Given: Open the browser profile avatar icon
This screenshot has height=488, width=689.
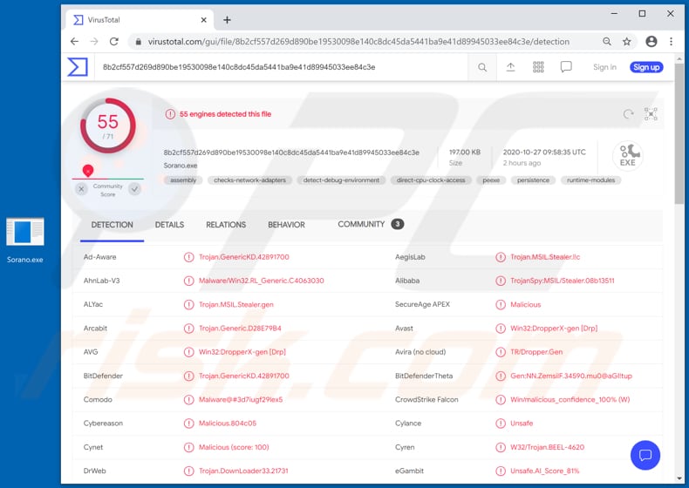Looking at the screenshot, I should 651,41.
